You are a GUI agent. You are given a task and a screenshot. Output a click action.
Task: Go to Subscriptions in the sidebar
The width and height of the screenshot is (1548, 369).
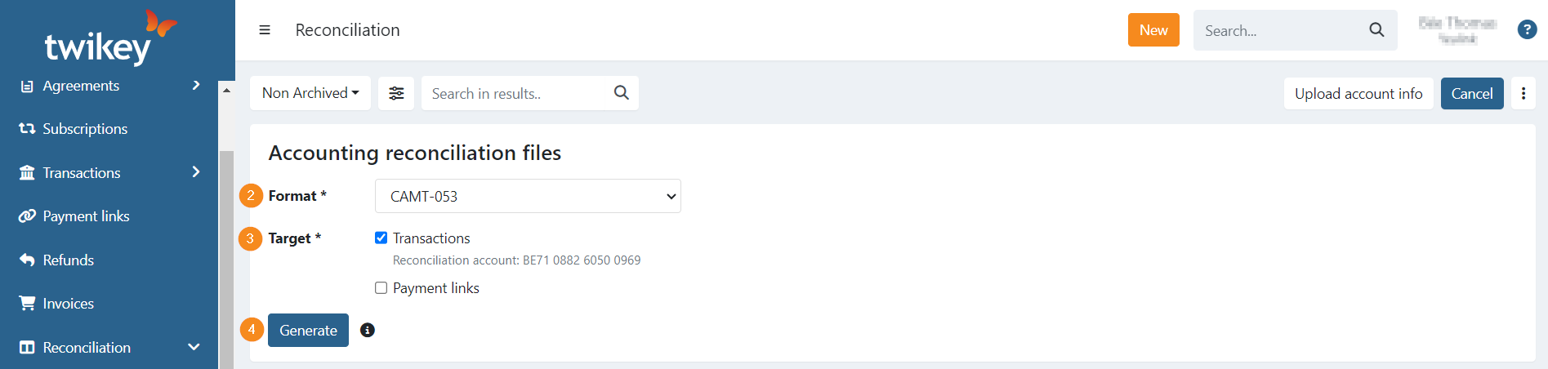85,129
